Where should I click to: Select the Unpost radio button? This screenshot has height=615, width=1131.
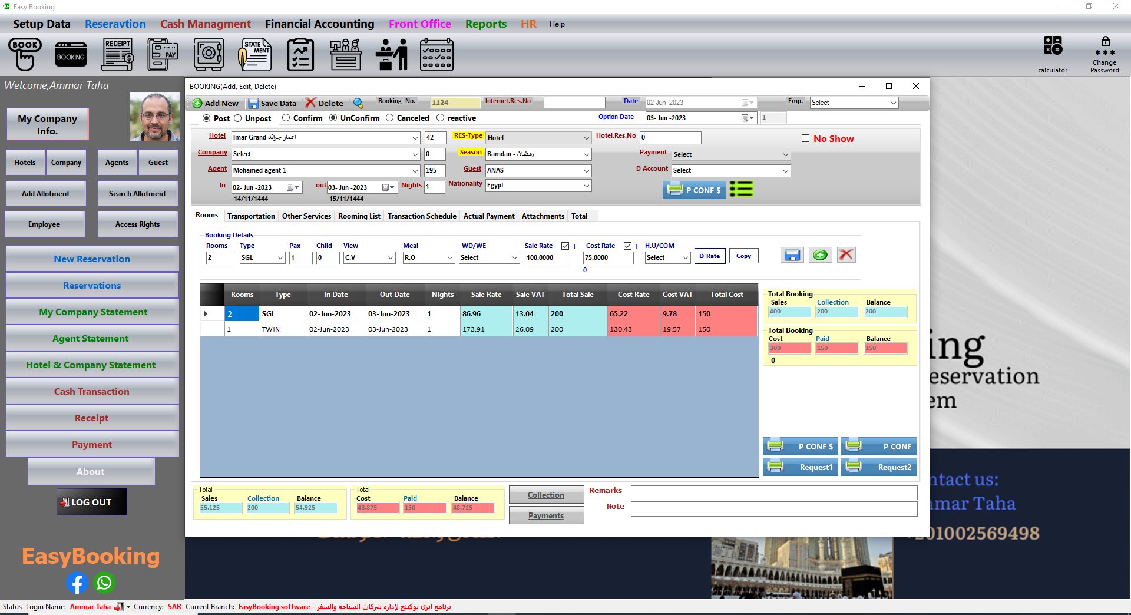click(x=238, y=118)
